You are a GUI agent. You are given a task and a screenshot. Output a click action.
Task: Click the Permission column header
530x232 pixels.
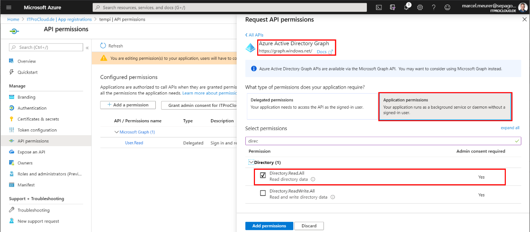(x=260, y=151)
